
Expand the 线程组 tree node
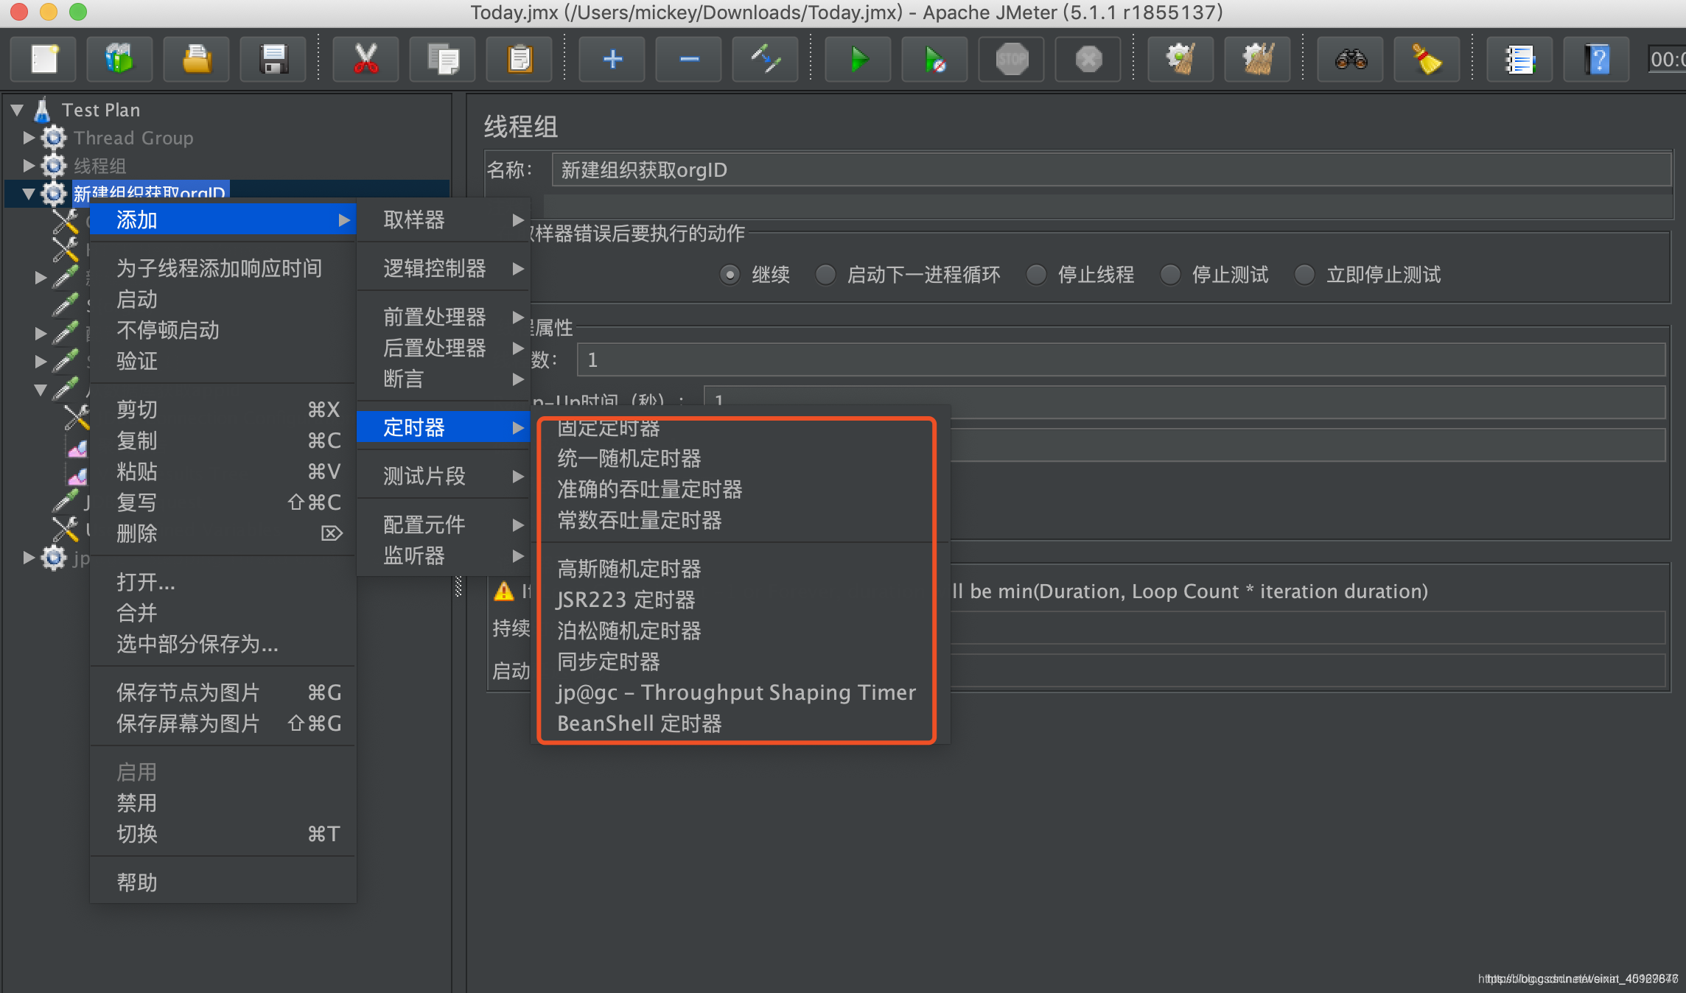tap(29, 165)
